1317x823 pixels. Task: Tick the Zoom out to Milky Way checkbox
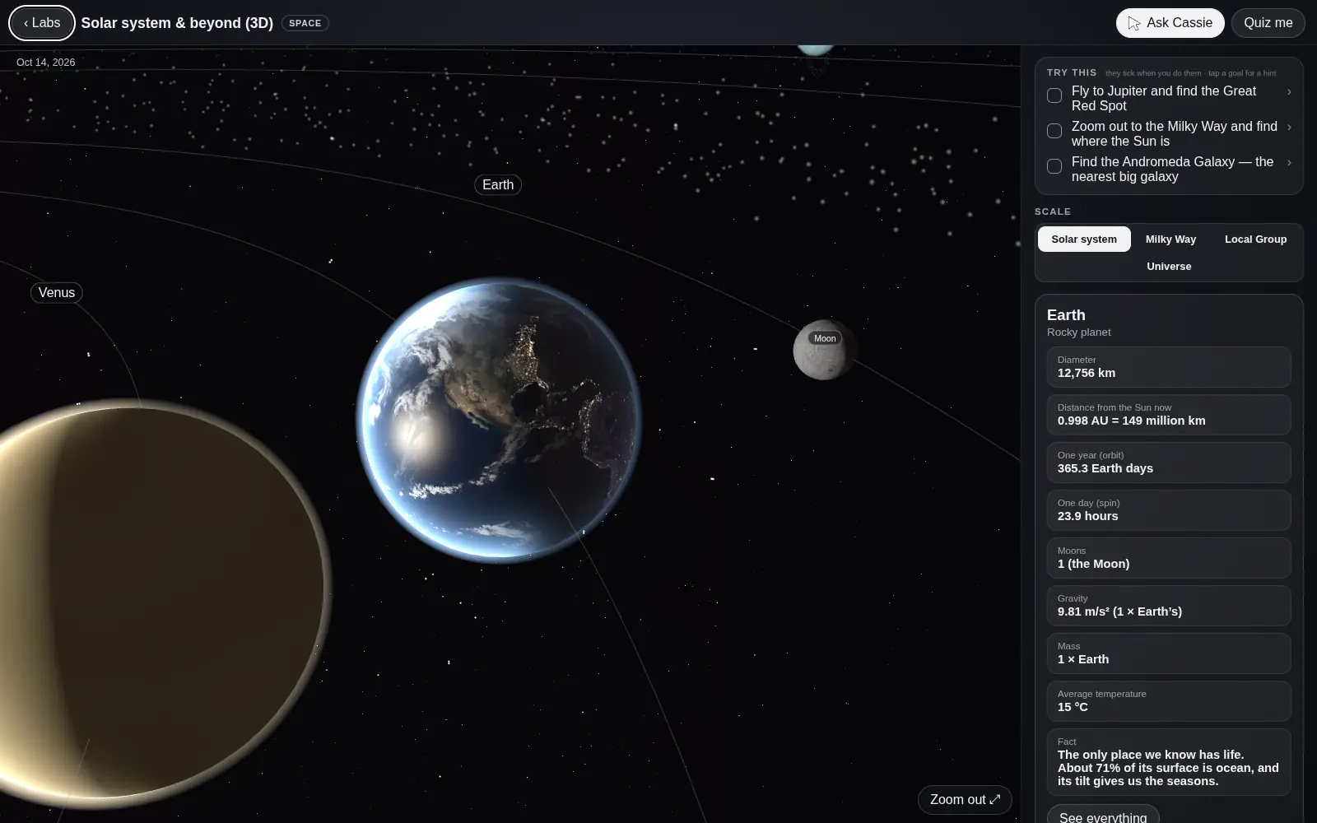(x=1054, y=131)
